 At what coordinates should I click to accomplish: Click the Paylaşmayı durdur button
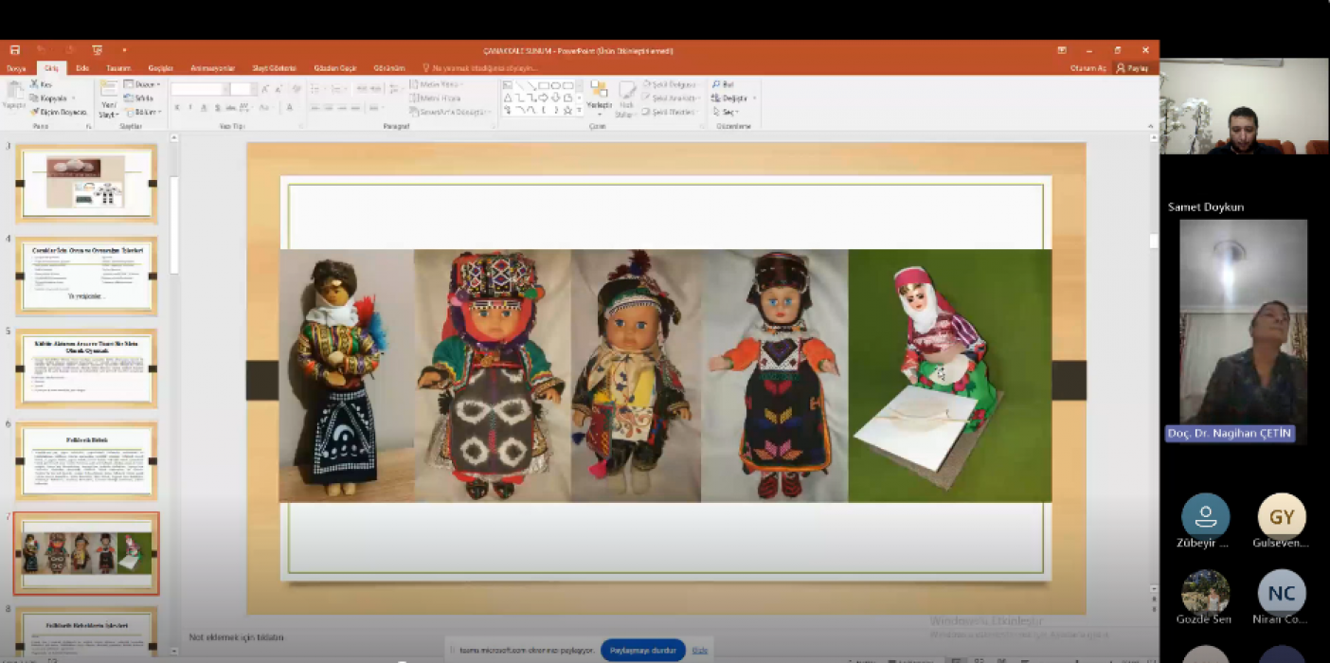[643, 651]
